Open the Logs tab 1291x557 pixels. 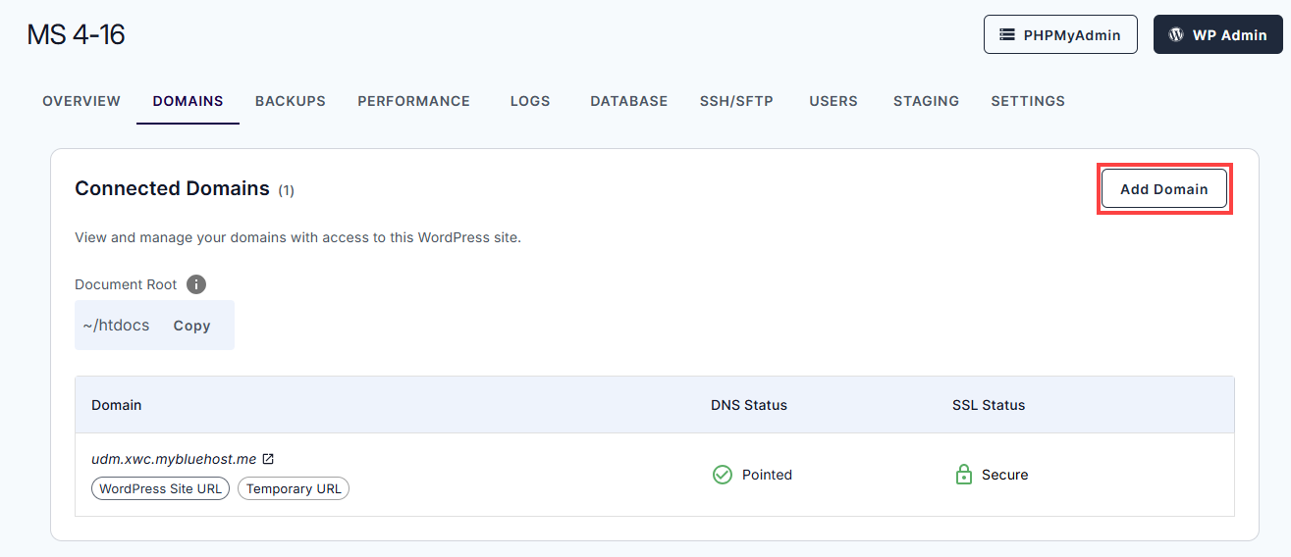coord(530,101)
